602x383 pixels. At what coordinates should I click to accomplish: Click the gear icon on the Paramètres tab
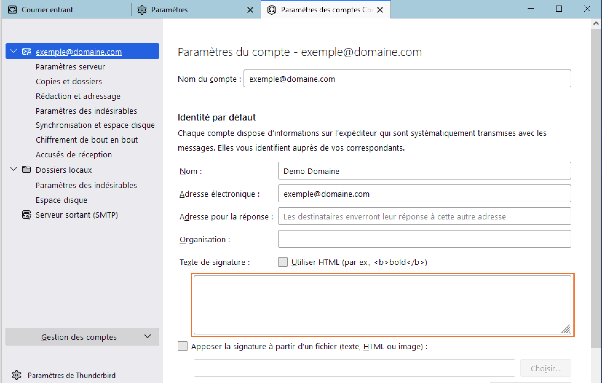[x=142, y=10]
